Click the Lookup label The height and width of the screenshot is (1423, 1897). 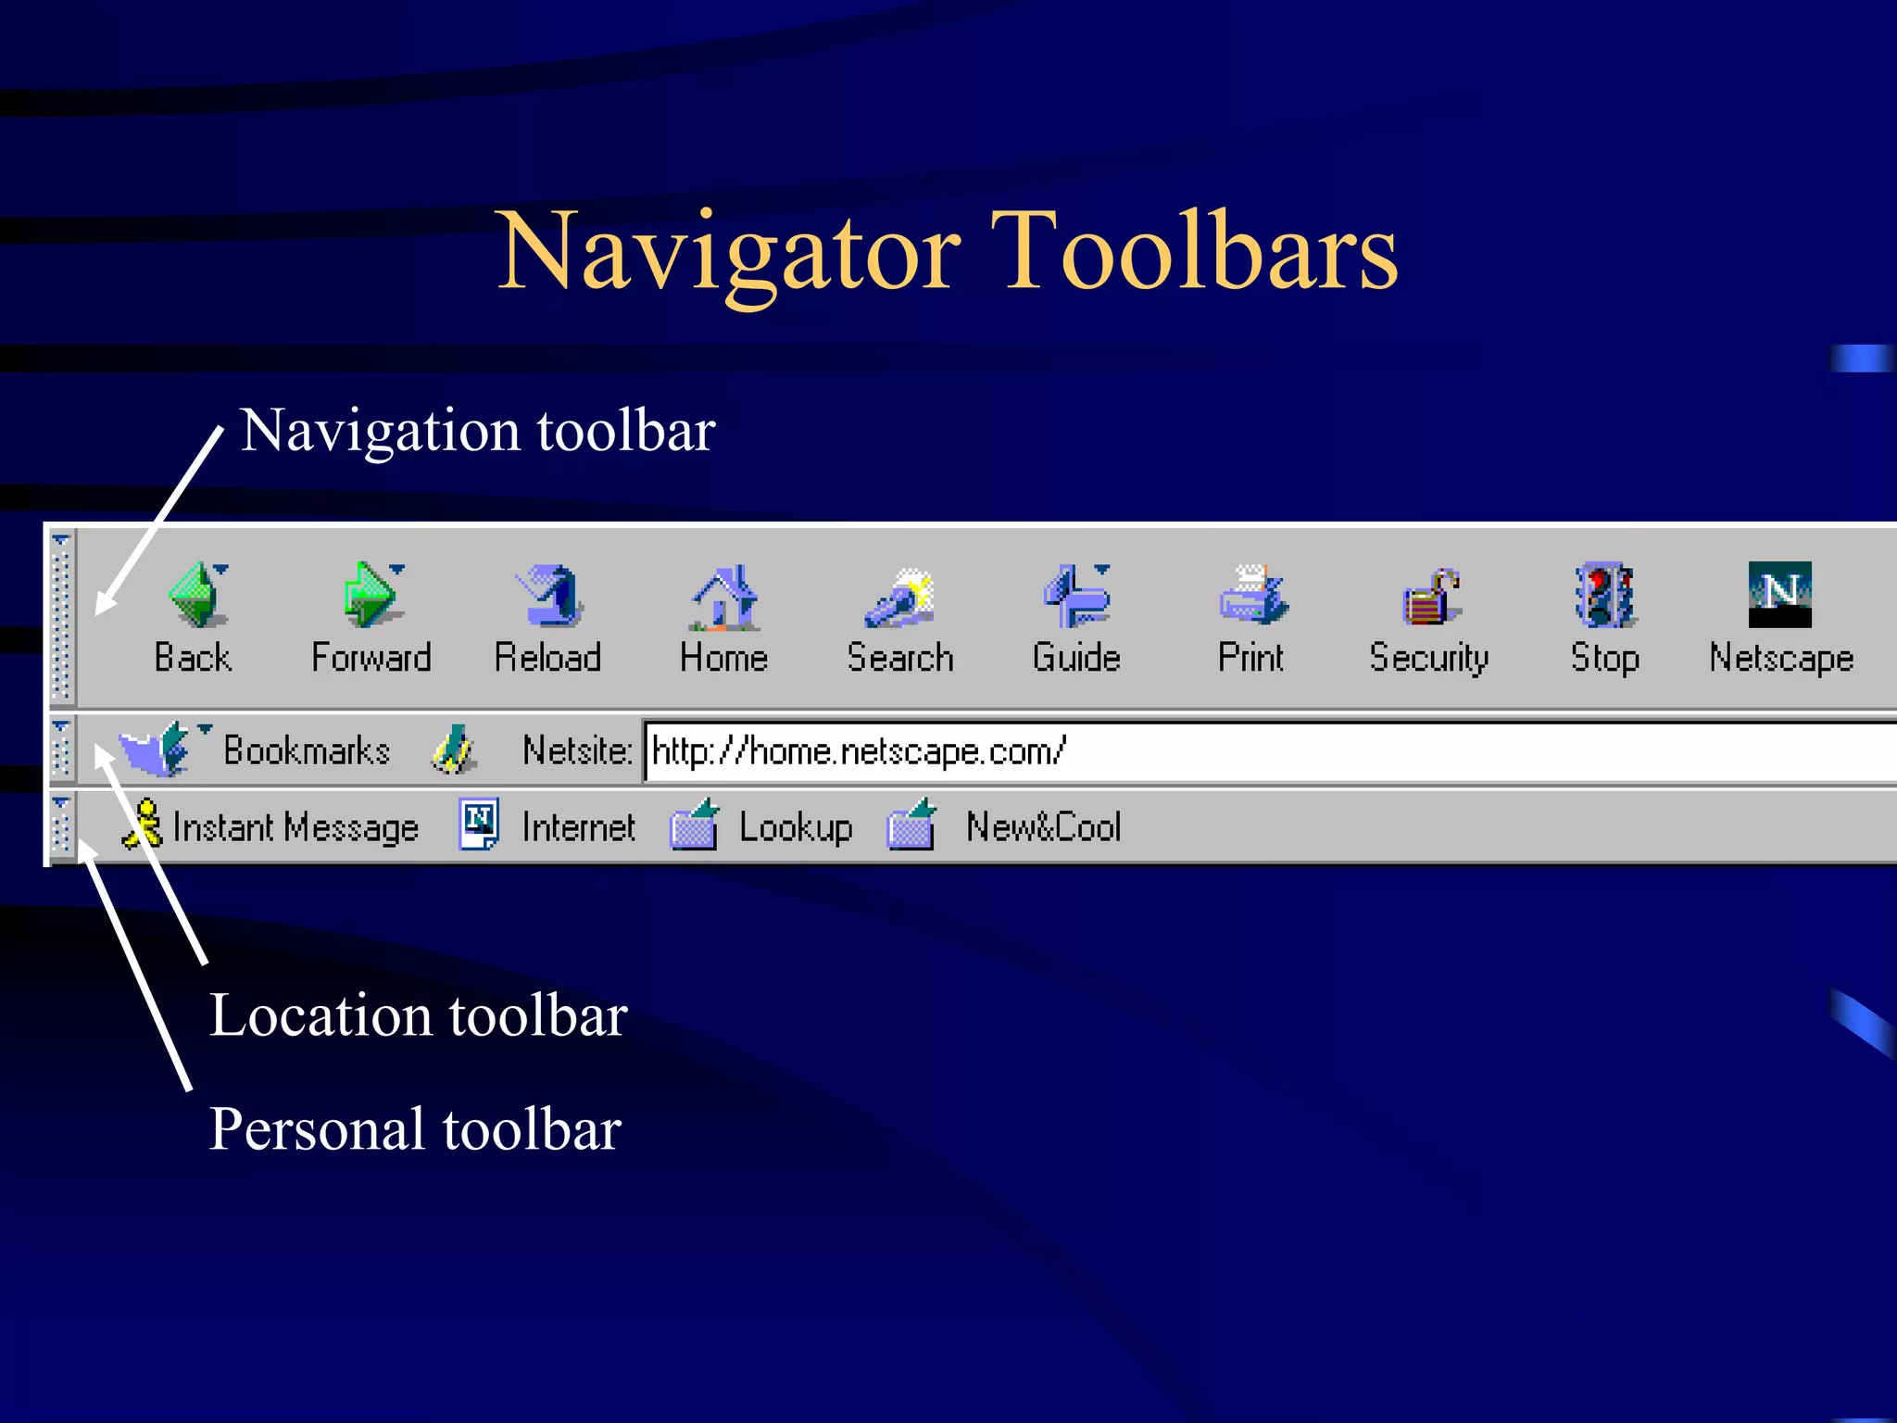tap(796, 827)
